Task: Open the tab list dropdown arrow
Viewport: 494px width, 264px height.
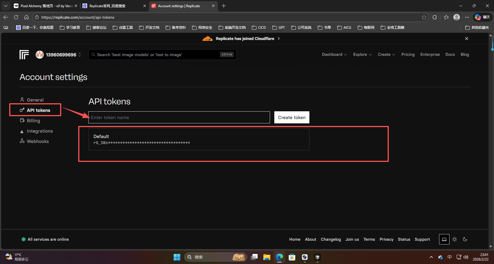Action: click(x=5, y=6)
